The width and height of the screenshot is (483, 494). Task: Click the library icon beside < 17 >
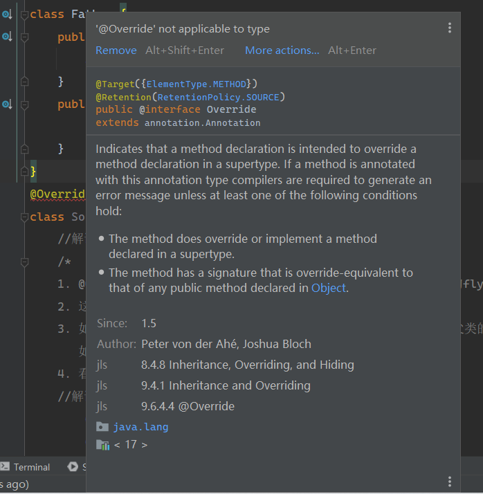coord(102,445)
